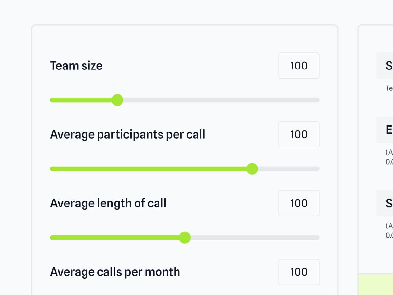The image size is (393, 295).
Task: Click green filled section of length of call slider
Action: pyautogui.click(x=115, y=238)
